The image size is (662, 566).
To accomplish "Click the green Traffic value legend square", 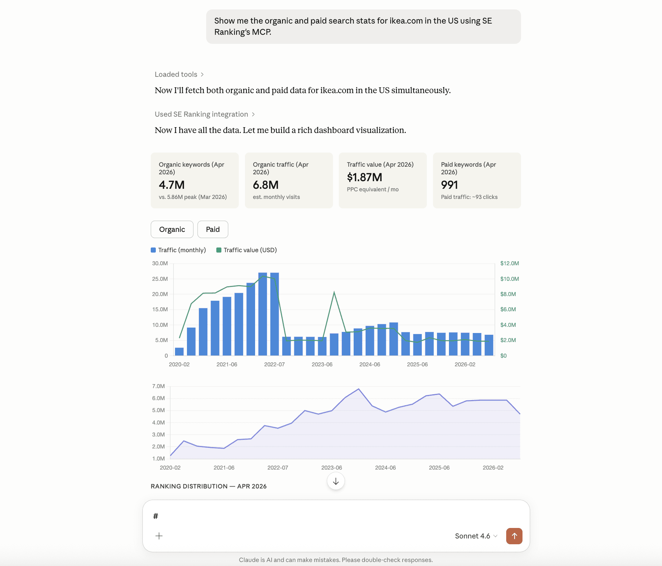I will (x=219, y=250).
